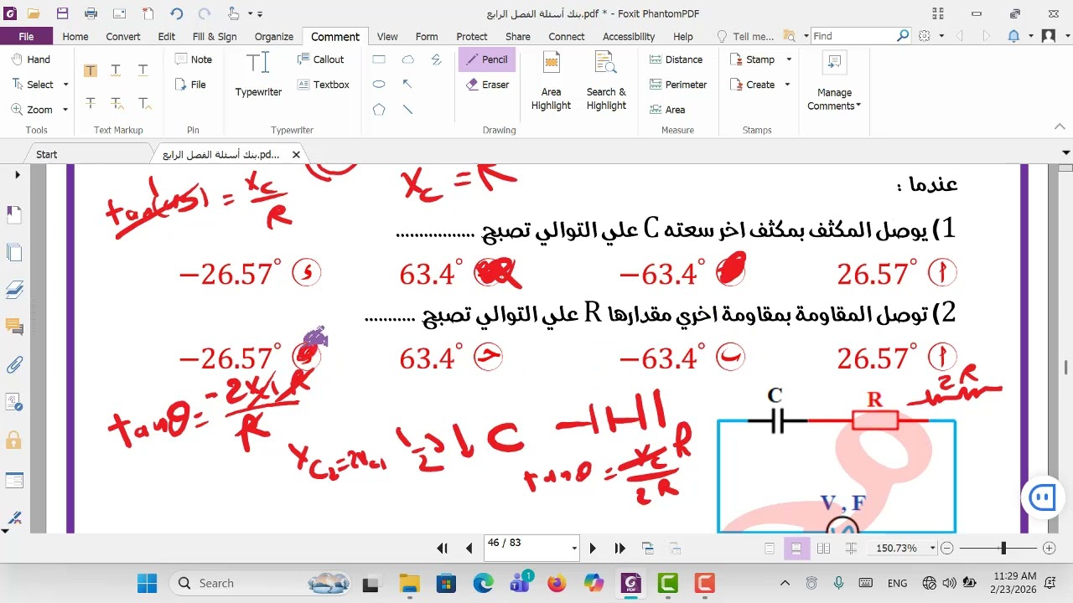Select the Perimeter measure tool

coord(678,85)
